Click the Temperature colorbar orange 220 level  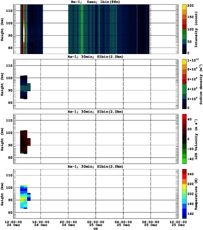point(184,181)
